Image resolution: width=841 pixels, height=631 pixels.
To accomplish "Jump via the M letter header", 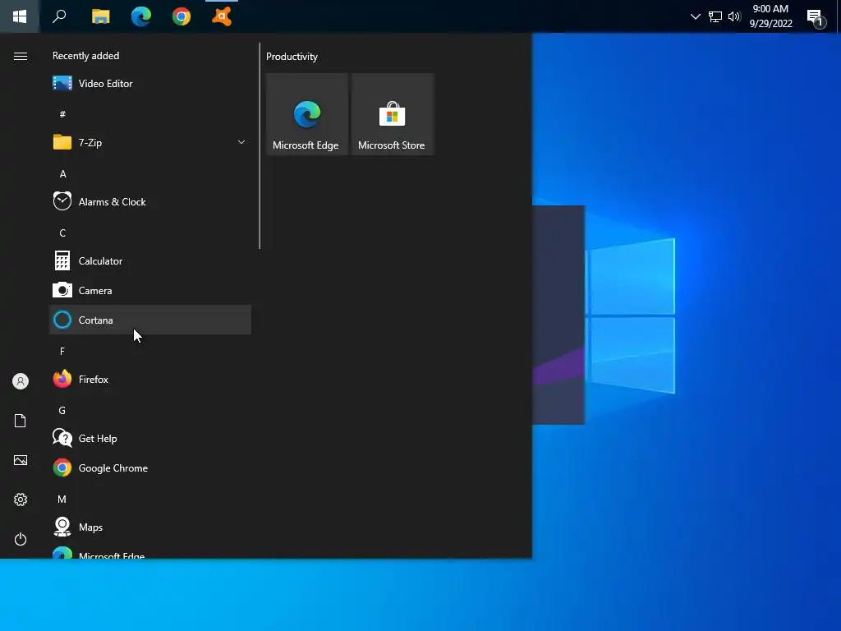I will (x=62, y=500).
